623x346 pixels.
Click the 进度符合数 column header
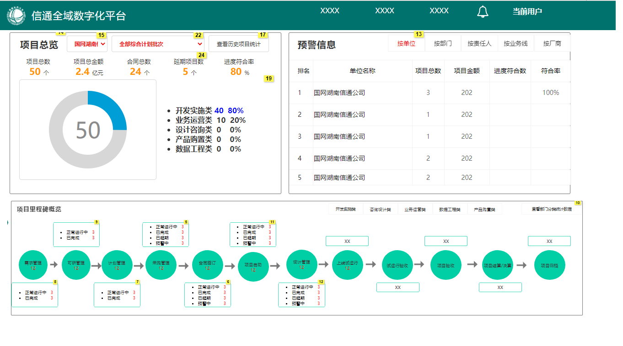[x=510, y=71]
